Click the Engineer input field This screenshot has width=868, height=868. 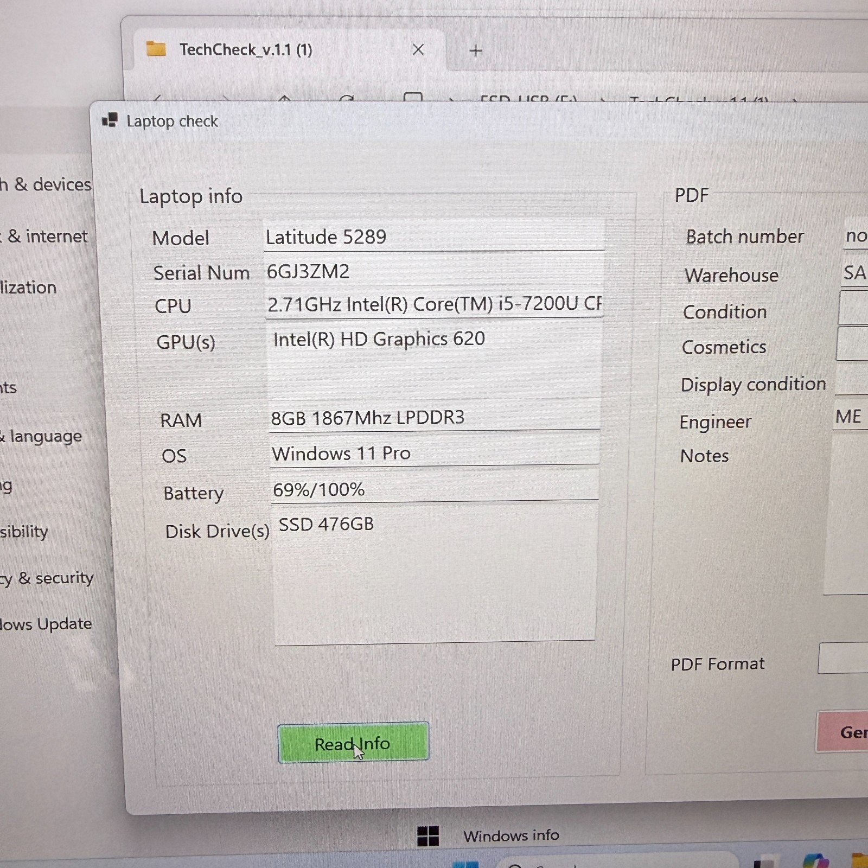pyautogui.click(x=850, y=417)
